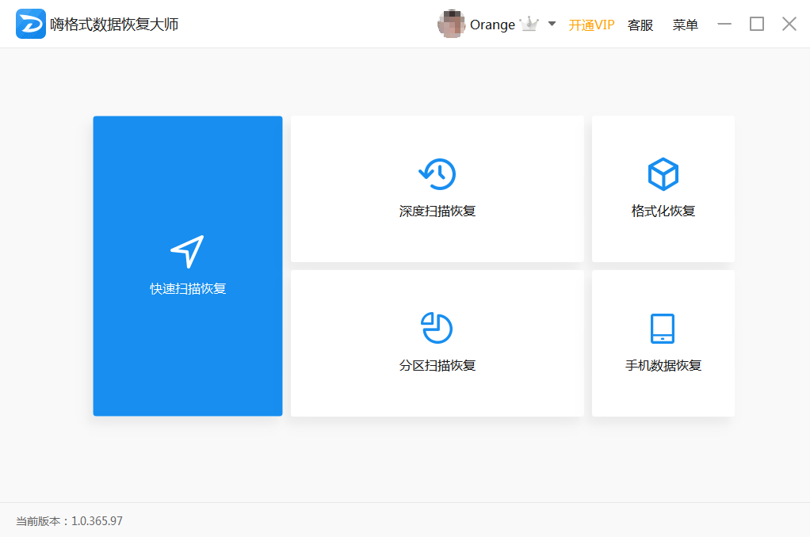Open the 客服 customer service menu

640,25
